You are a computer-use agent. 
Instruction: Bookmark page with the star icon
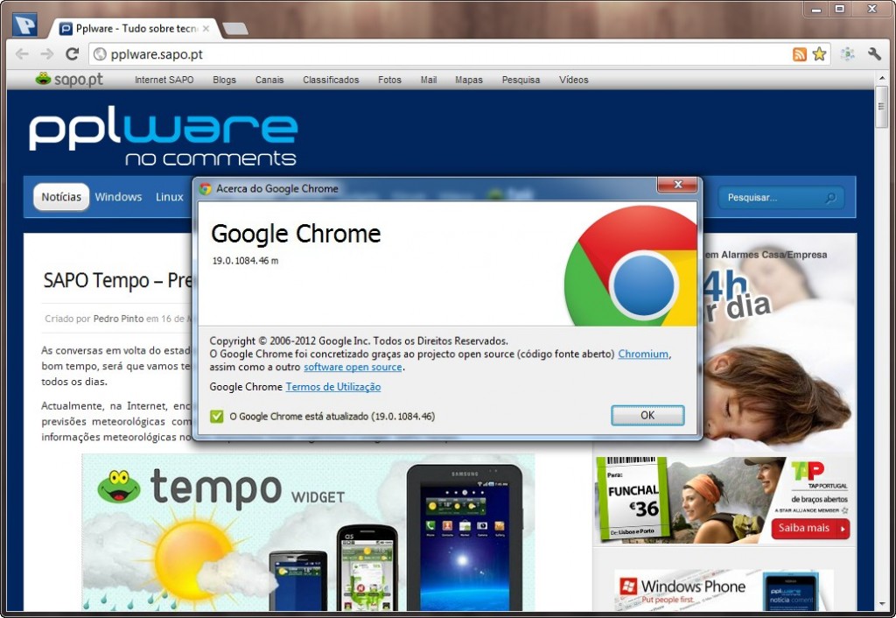pyautogui.click(x=819, y=54)
